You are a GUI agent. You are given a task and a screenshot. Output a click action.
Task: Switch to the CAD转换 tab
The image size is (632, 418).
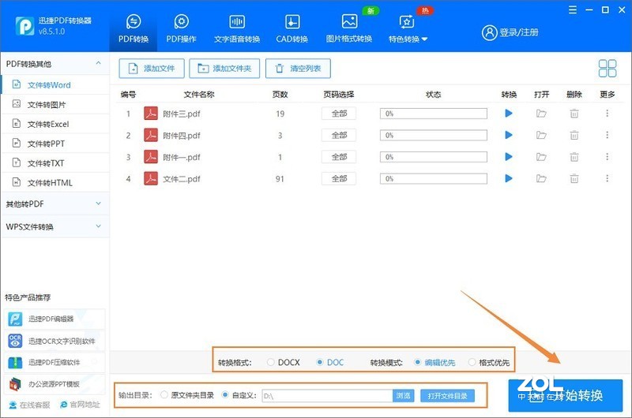click(292, 28)
